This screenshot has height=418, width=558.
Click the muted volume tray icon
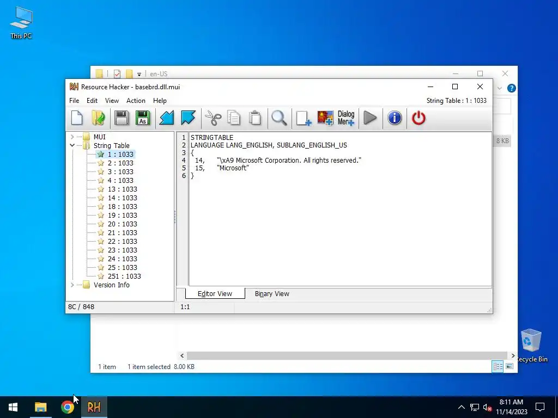pyautogui.click(x=487, y=407)
